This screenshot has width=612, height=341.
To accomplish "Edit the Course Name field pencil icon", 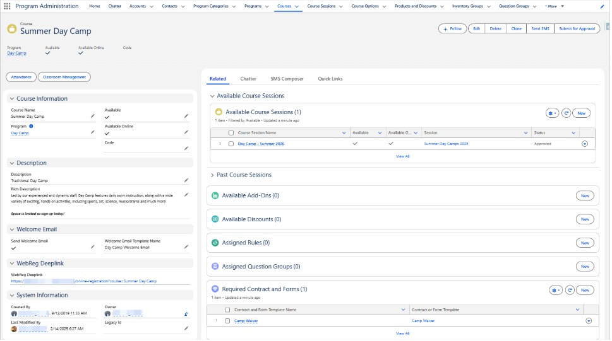I will pyautogui.click(x=92, y=116).
